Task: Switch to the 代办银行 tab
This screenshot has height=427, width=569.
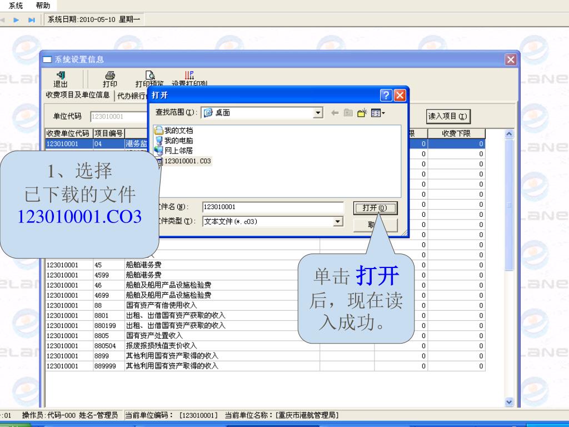Action: point(131,96)
